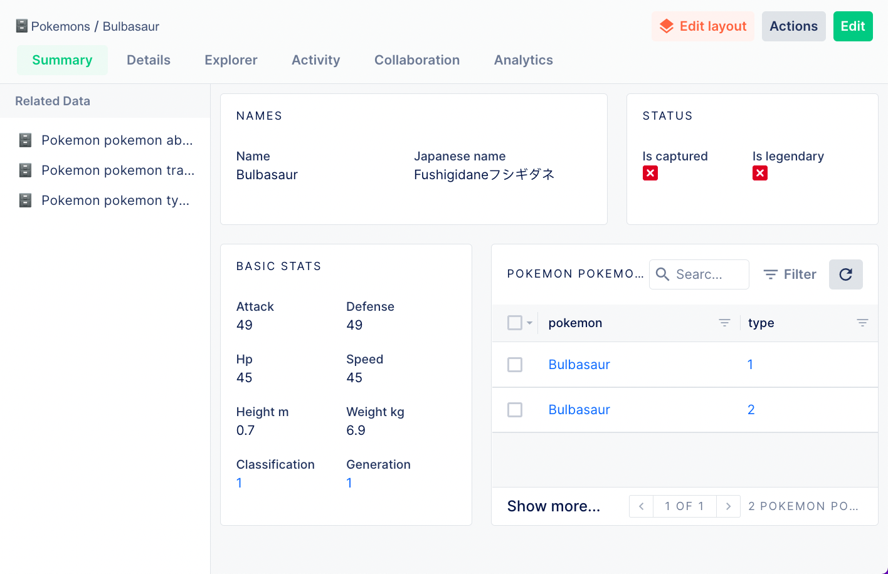Click the Defense value 49
The width and height of the screenshot is (888, 574).
tap(354, 325)
